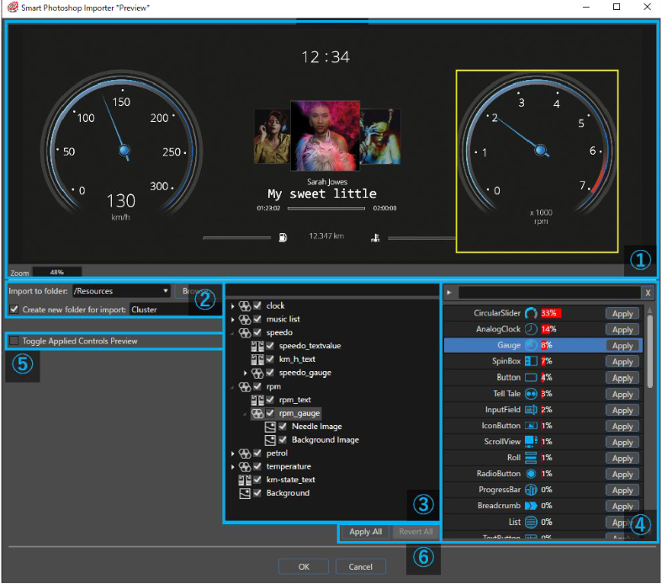The width and height of the screenshot is (662, 584).
Task: Enable Toggle Applied Controls Preview checkbox
Action: click(x=14, y=341)
